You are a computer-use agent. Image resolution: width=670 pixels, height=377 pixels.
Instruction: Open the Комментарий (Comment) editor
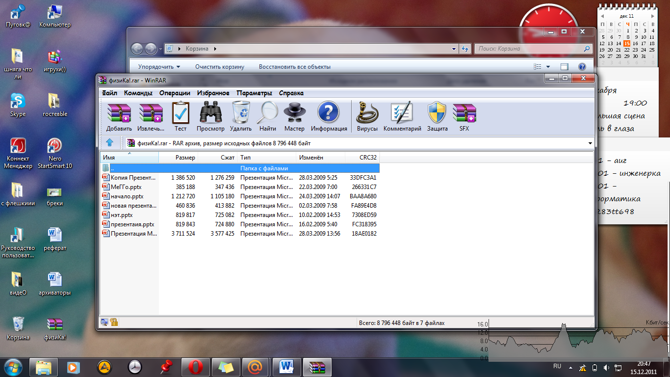(402, 116)
